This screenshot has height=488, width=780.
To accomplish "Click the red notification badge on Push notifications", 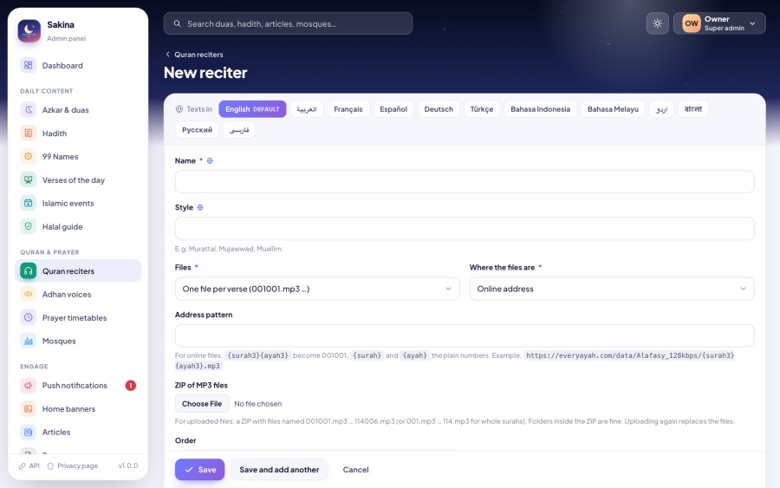I will click(130, 386).
